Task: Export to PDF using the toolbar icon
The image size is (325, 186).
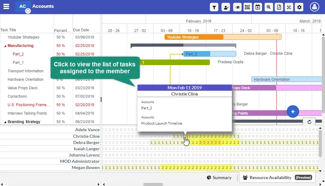Action: click(279, 7)
